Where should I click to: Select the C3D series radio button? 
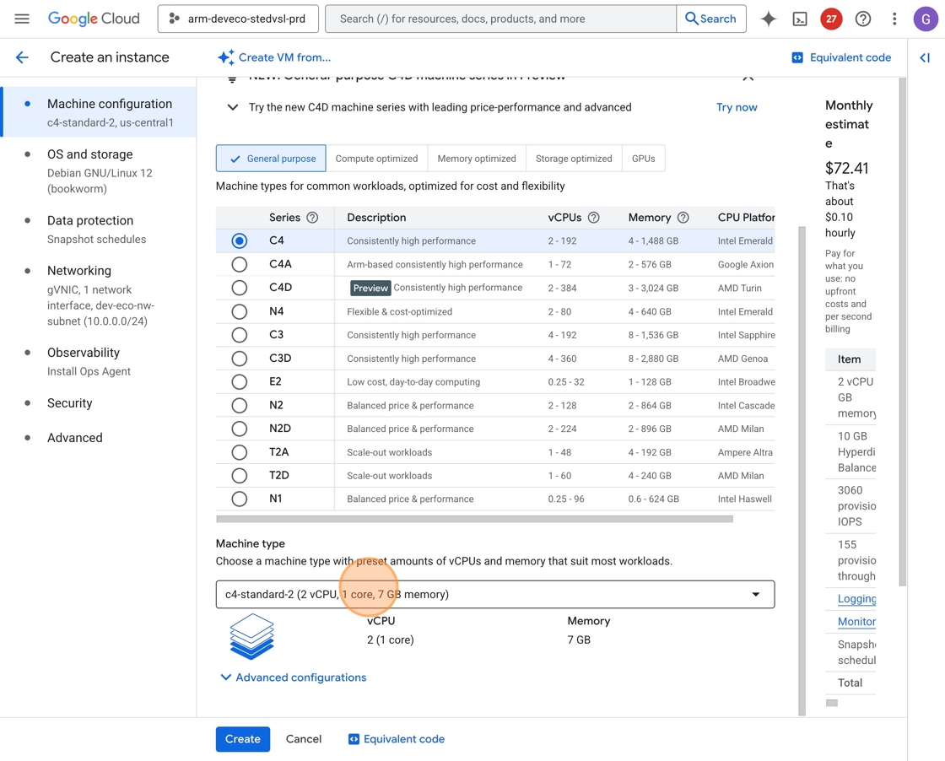(x=240, y=359)
